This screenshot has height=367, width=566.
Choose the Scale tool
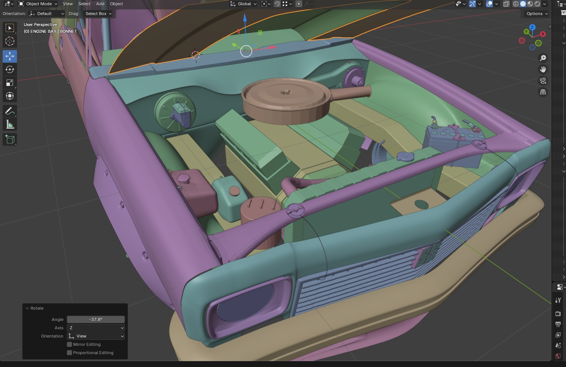pos(10,83)
